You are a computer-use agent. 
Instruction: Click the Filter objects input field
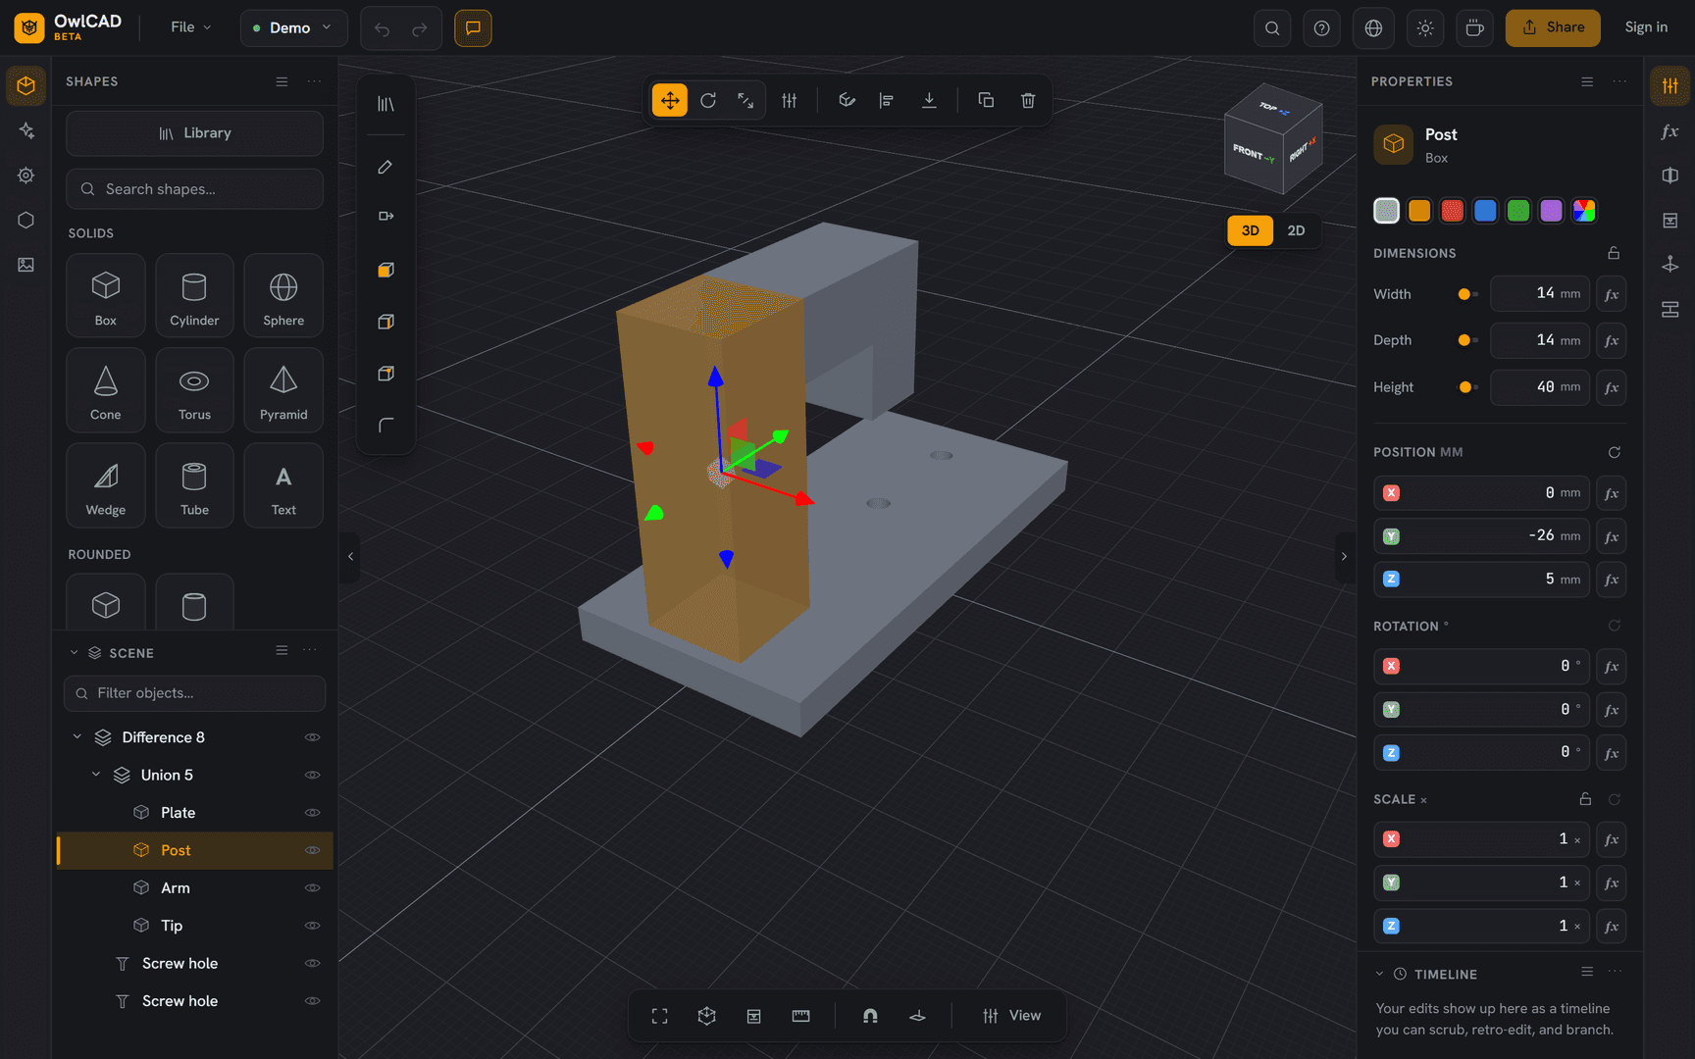pos(194,693)
